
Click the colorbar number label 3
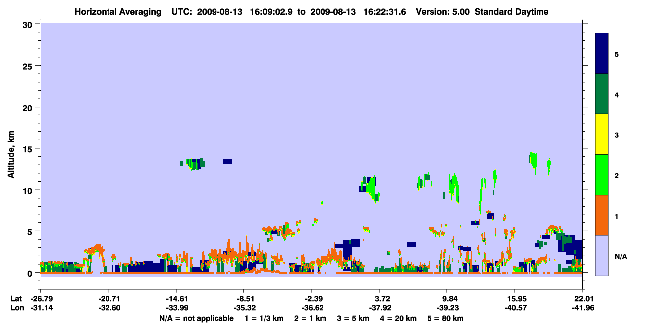(617, 135)
